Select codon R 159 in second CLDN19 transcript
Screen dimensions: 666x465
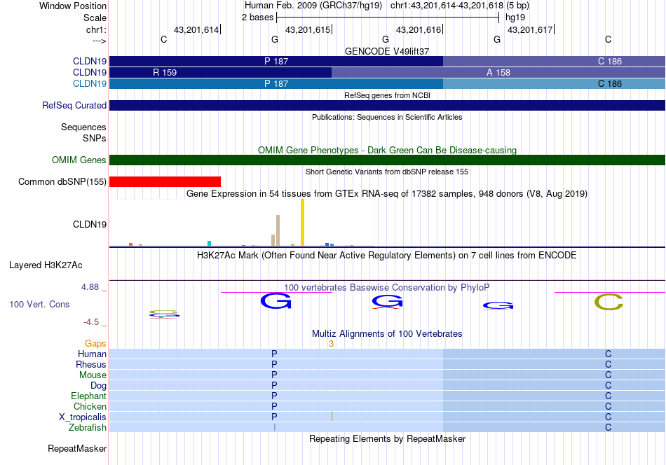165,73
